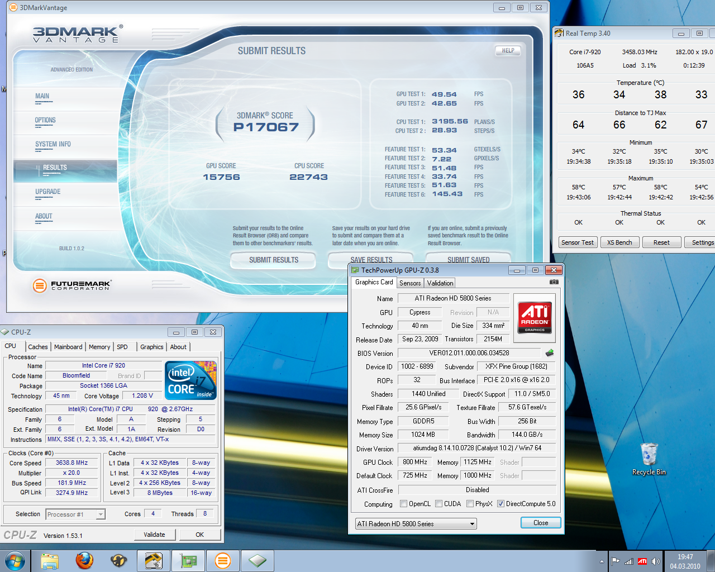The image size is (715, 572).
Task: Switch to CPU-Z via its chip taskbar icon
Action: coord(258,561)
